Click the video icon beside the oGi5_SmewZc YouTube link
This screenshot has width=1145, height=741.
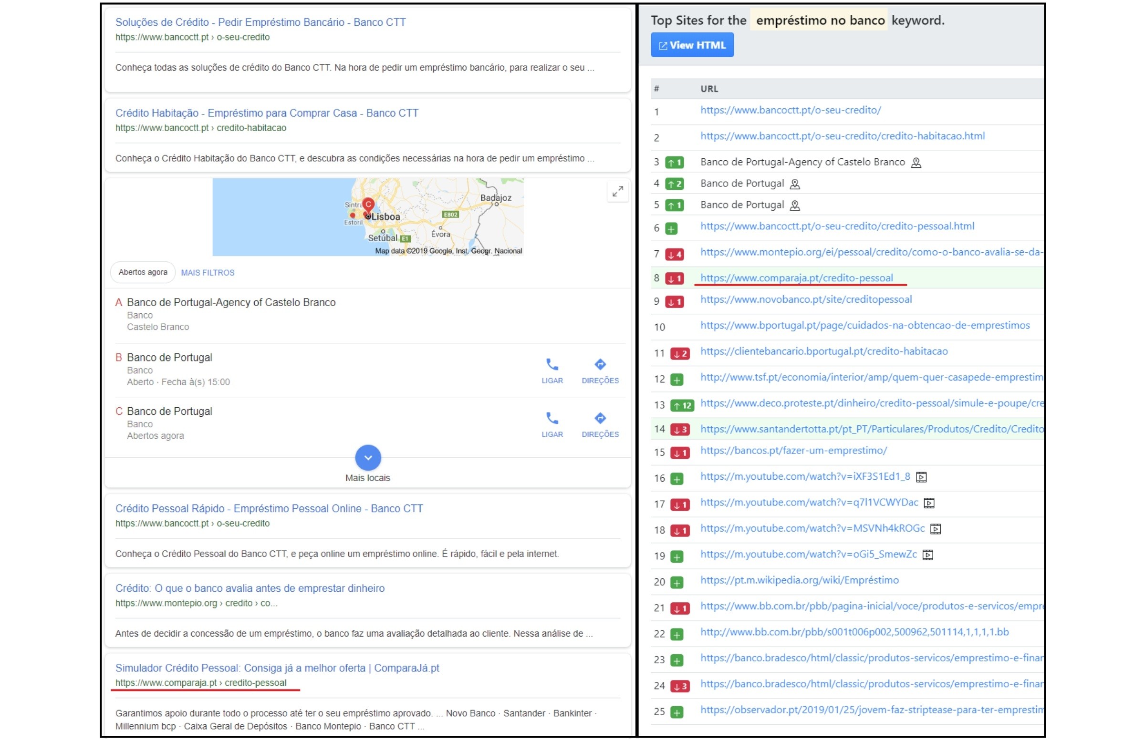point(927,555)
